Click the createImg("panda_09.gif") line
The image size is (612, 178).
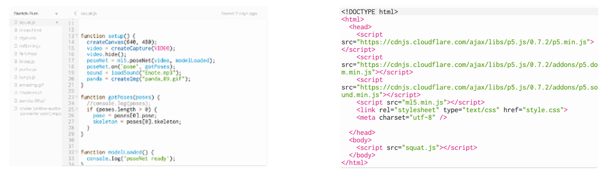[x=139, y=79]
